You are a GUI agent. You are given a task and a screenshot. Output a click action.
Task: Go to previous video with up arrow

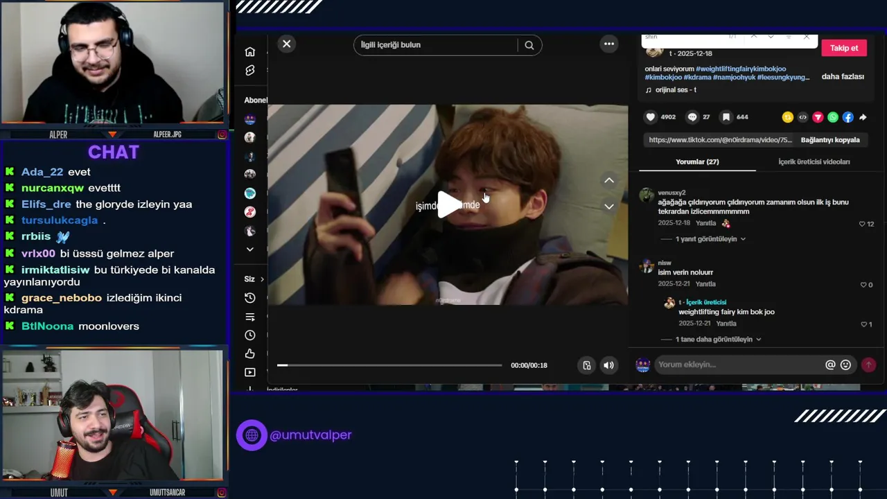[609, 180]
